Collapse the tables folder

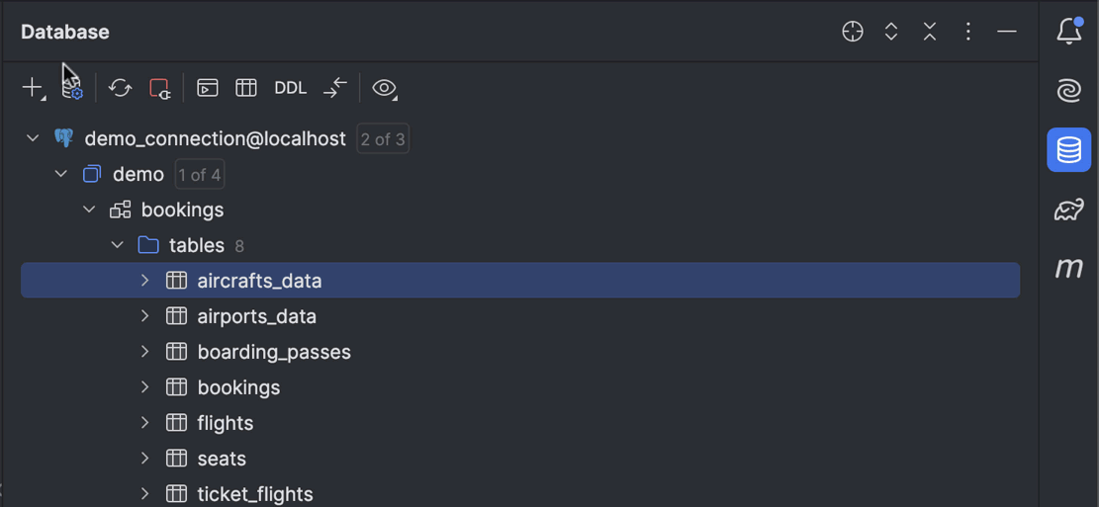pos(117,244)
